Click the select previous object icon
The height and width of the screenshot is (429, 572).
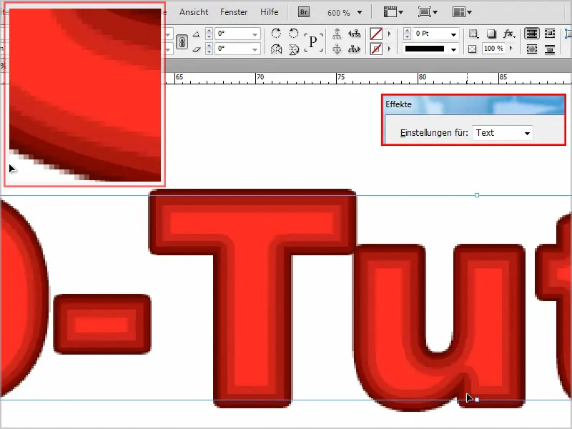click(x=354, y=34)
